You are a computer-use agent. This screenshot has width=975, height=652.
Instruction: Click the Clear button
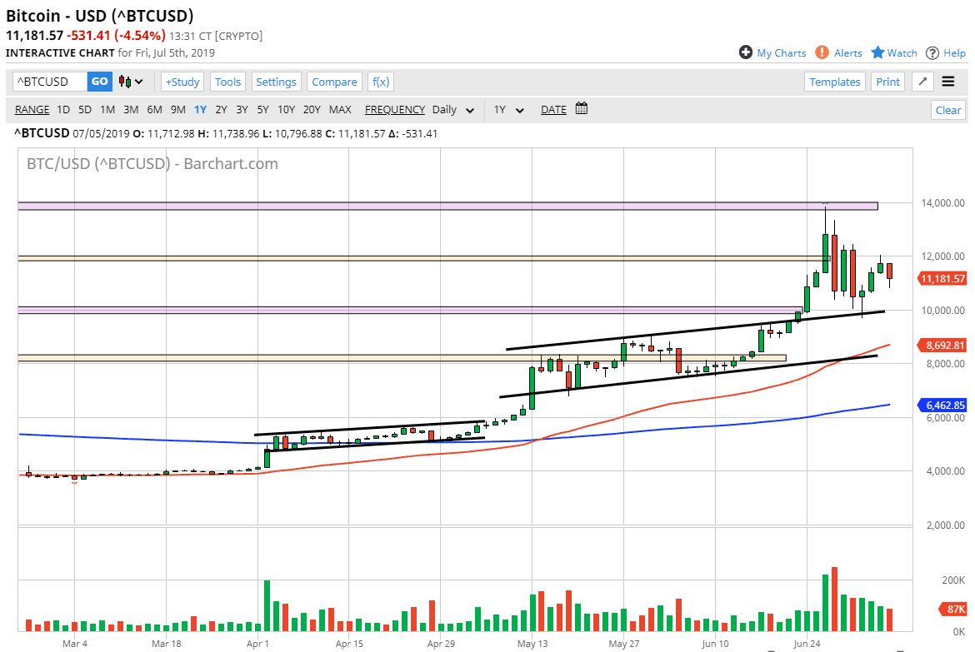947,109
